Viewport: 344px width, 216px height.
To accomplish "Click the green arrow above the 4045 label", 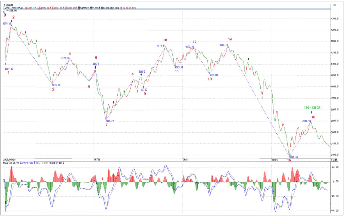I will (x=141, y=75).
